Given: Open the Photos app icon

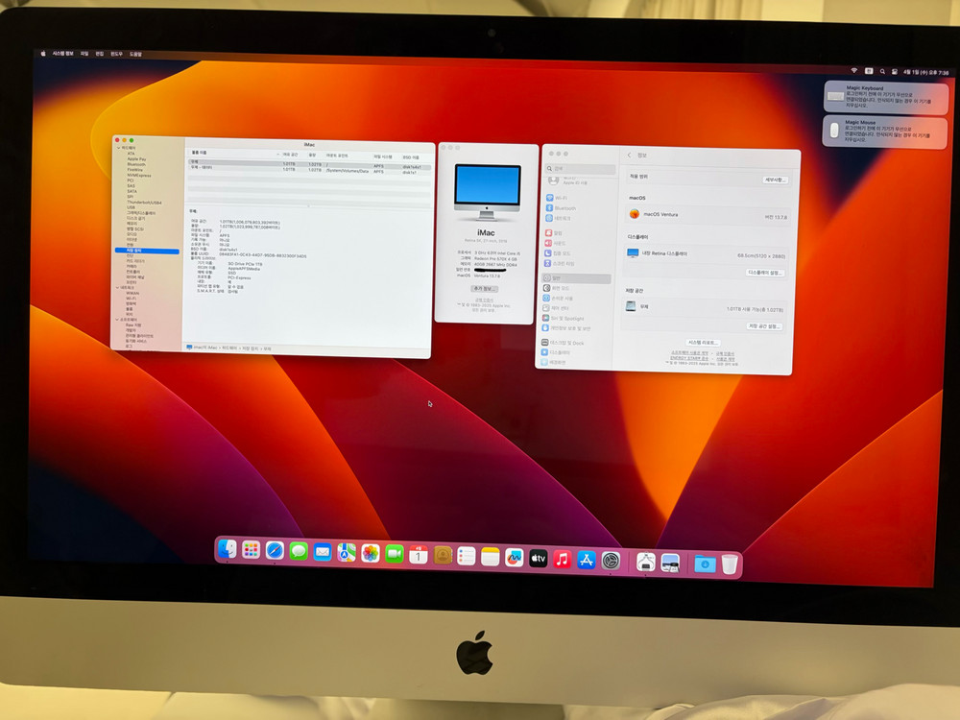Looking at the screenshot, I should pyautogui.click(x=371, y=553).
